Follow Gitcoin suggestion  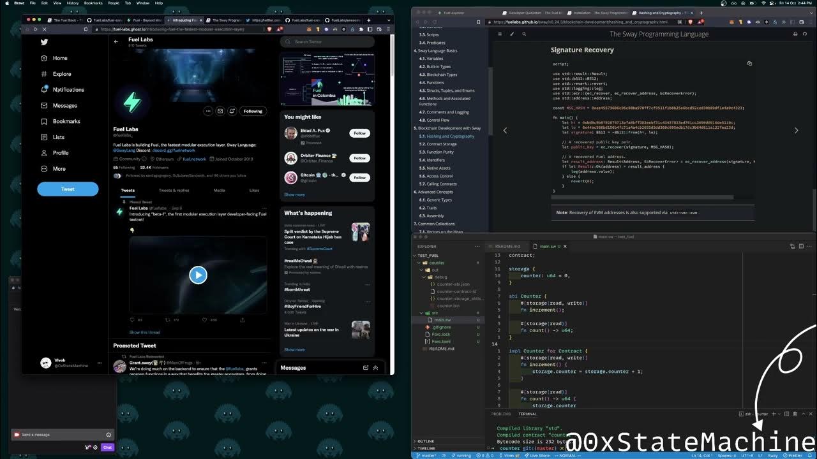(360, 178)
